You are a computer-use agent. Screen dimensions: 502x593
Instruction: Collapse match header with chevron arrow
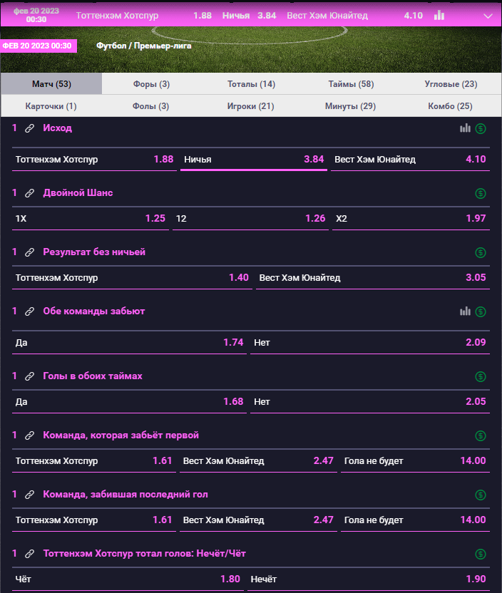[x=488, y=16]
